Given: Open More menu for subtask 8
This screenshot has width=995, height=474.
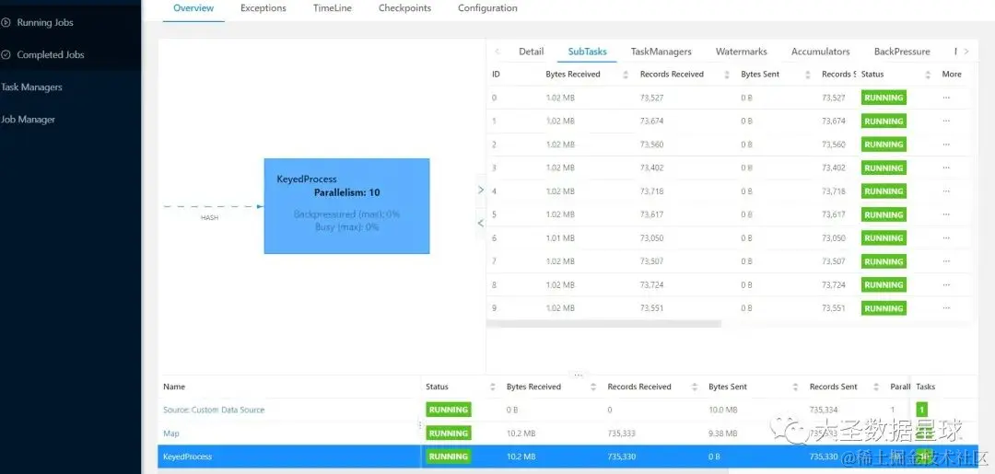Looking at the screenshot, I should pos(946,285).
